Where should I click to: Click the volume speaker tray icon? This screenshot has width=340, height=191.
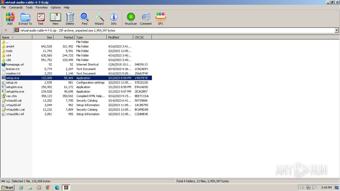pos(302,188)
